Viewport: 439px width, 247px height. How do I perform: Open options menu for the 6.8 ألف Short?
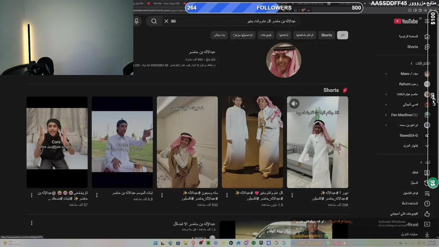point(97,195)
